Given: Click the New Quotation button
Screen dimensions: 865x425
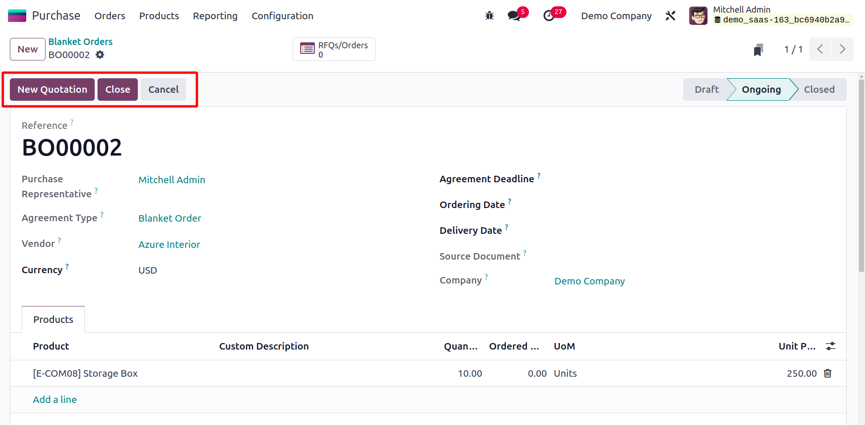Looking at the screenshot, I should 52,89.
